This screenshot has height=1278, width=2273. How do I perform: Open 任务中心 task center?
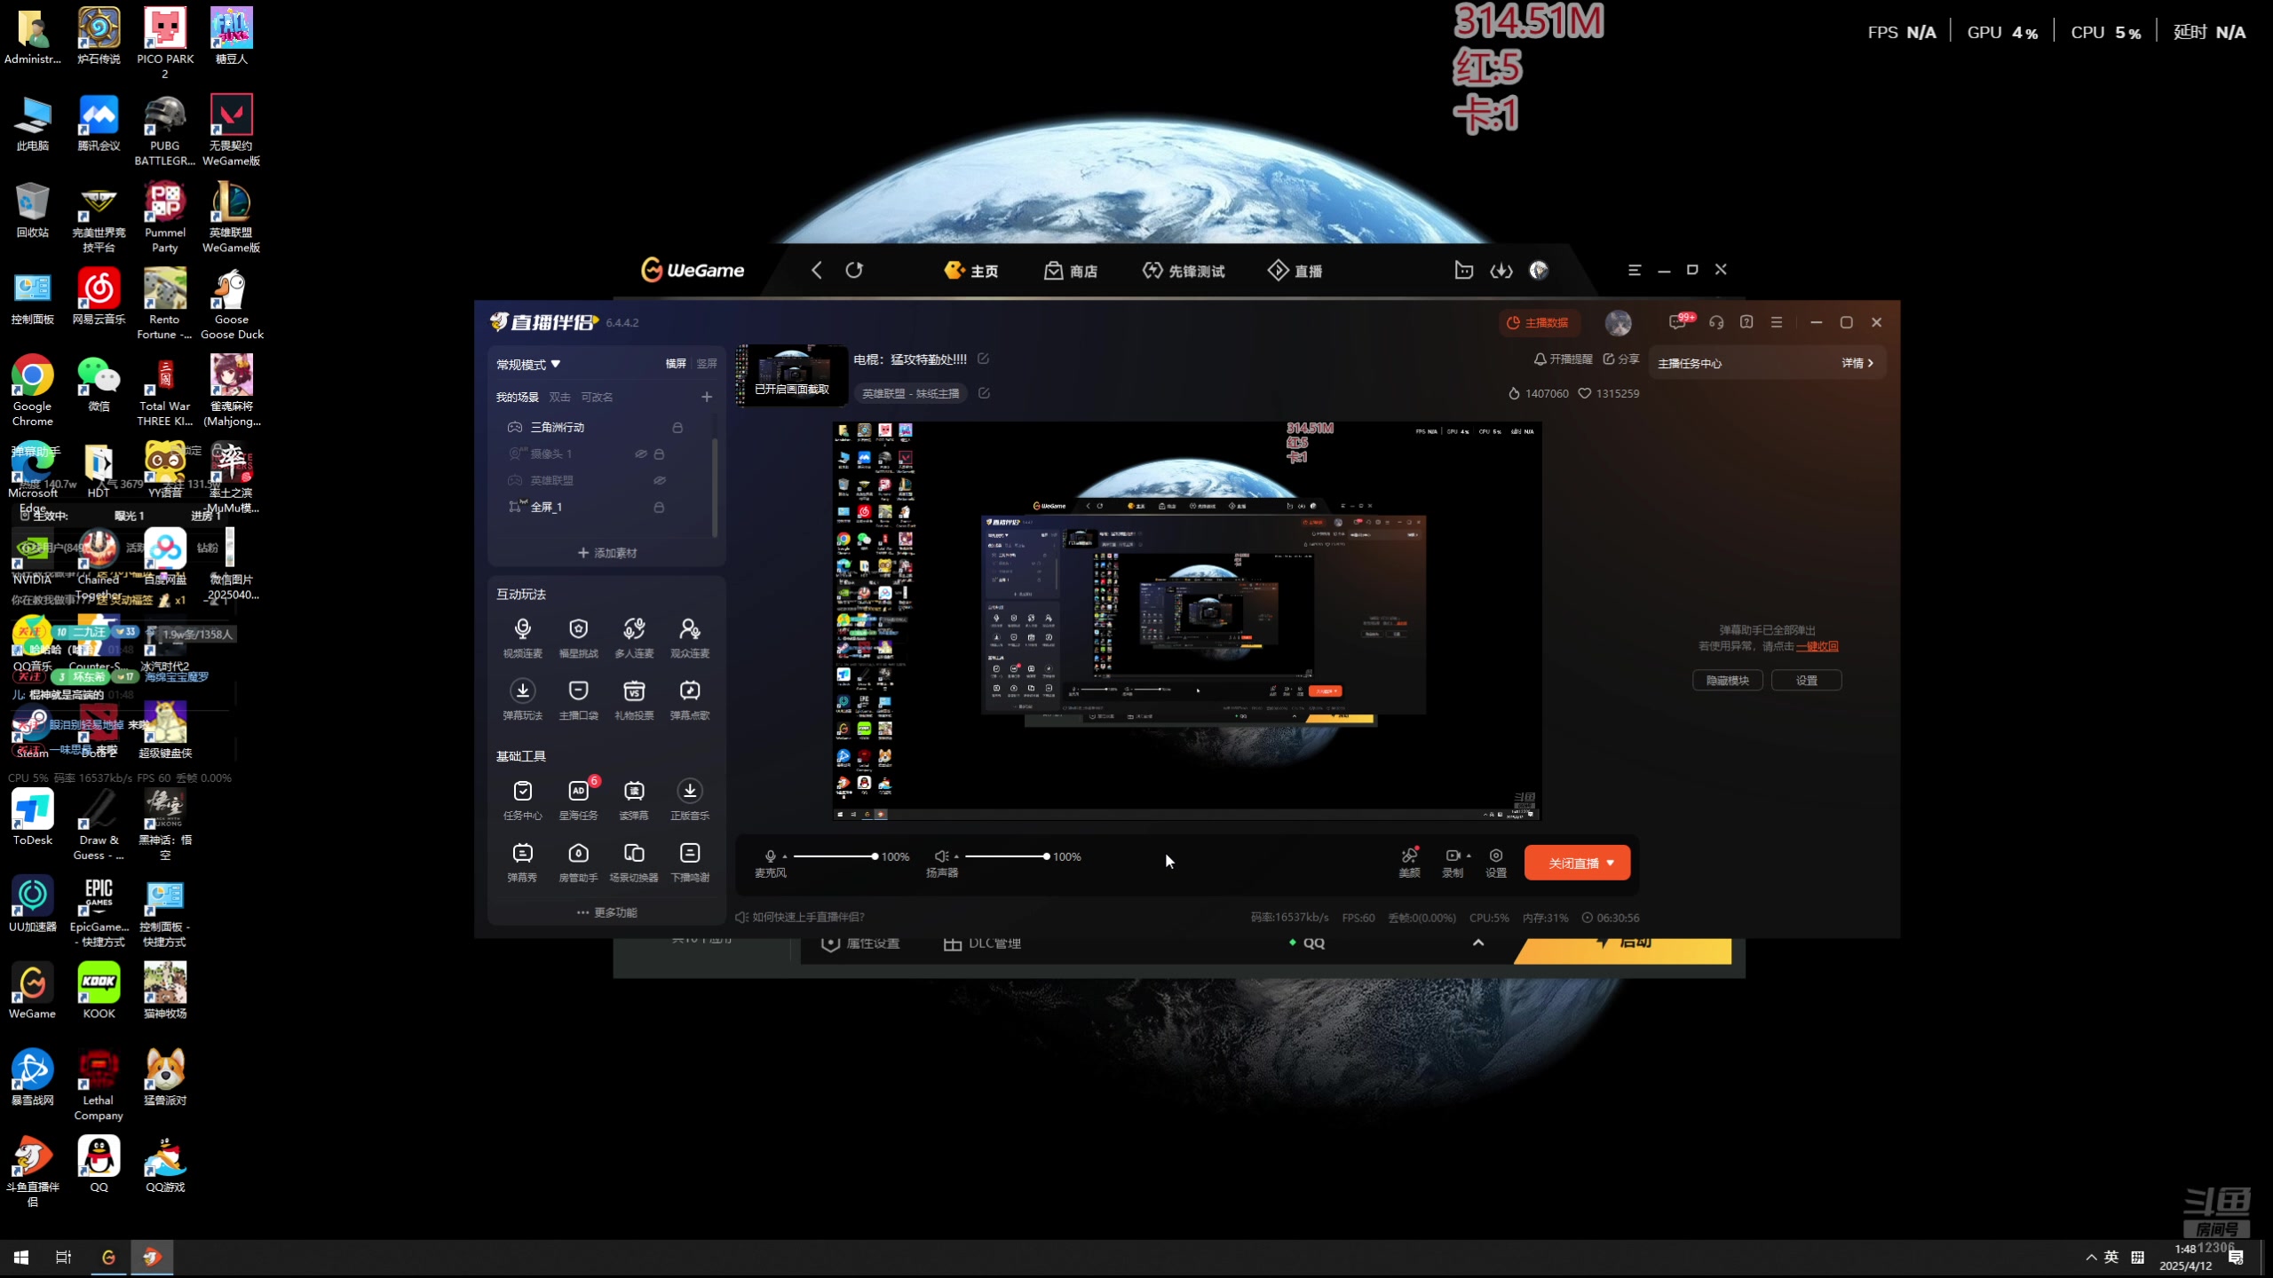522,800
